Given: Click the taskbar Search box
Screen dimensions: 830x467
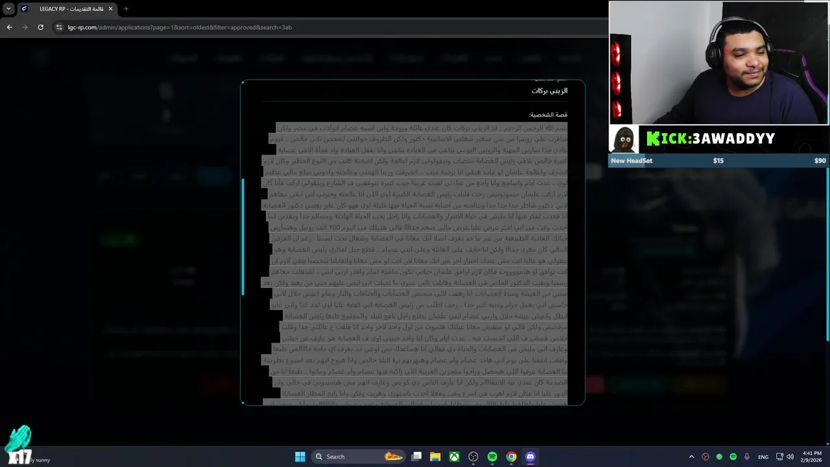Looking at the screenshot, I should coord(358,457).
